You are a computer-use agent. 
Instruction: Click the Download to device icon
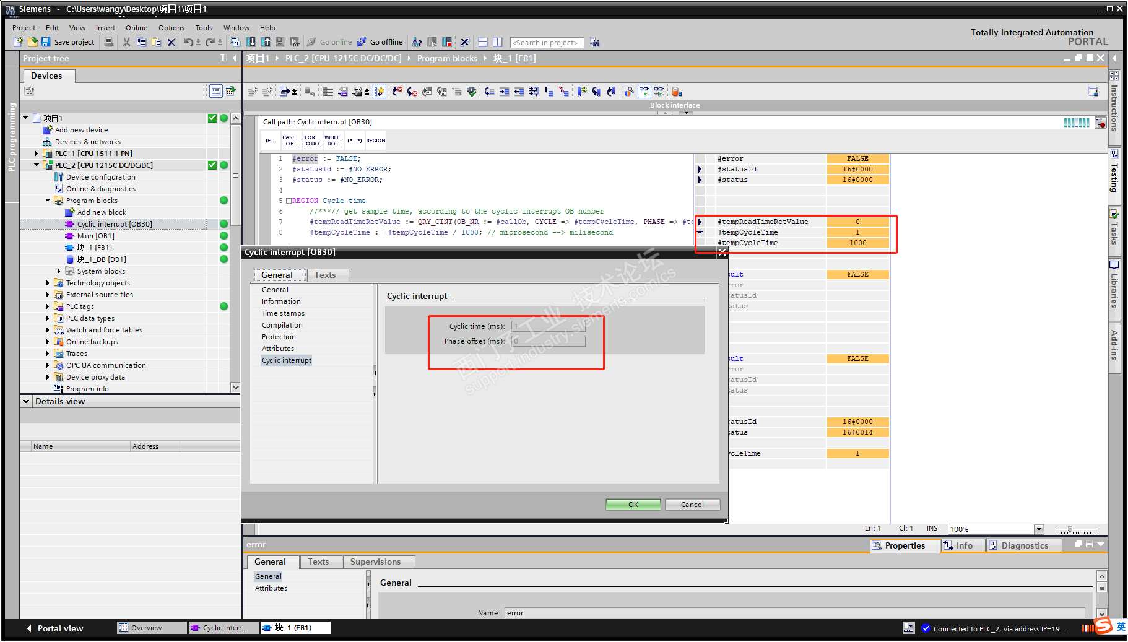(x=251, y=42)
